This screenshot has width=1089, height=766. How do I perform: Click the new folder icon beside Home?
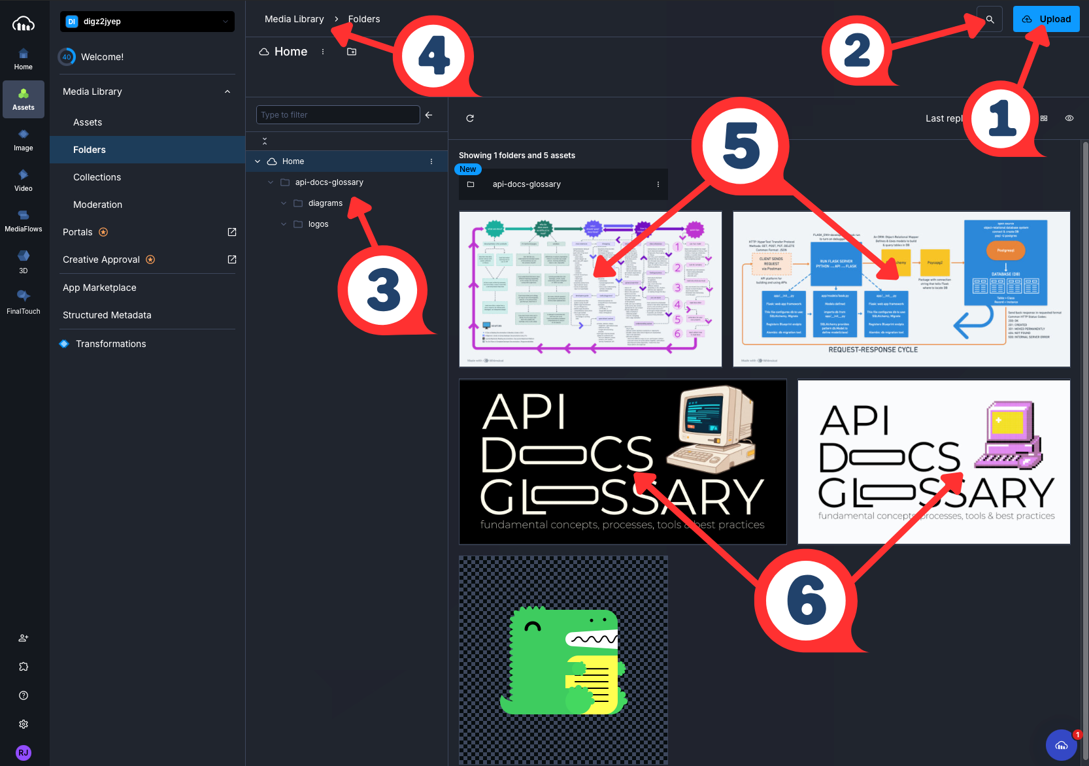(352, 52)
